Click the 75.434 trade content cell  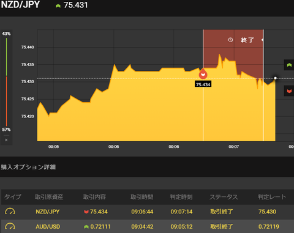click(96, 212)
